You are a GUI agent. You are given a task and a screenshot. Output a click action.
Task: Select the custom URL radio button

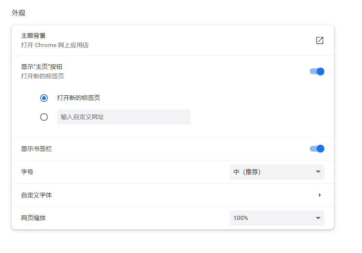pos(44,117)
